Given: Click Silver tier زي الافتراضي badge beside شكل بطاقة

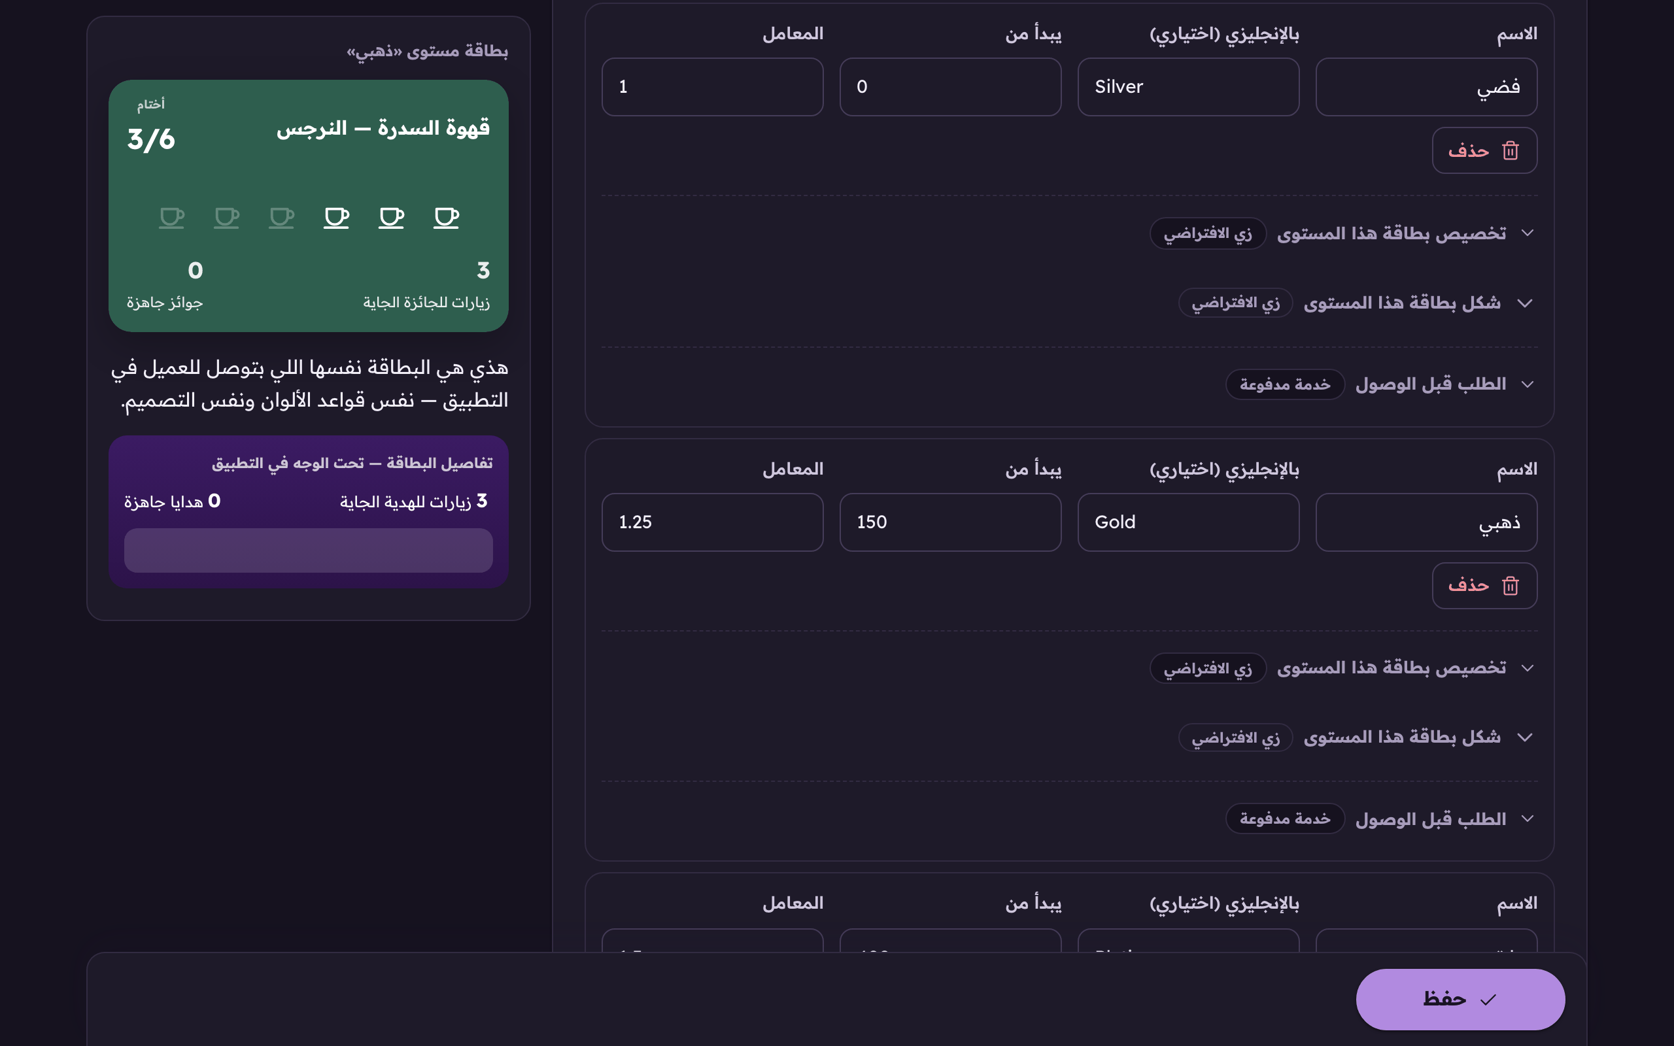Looking at the screenshot, I should (x=1235, y=303).
